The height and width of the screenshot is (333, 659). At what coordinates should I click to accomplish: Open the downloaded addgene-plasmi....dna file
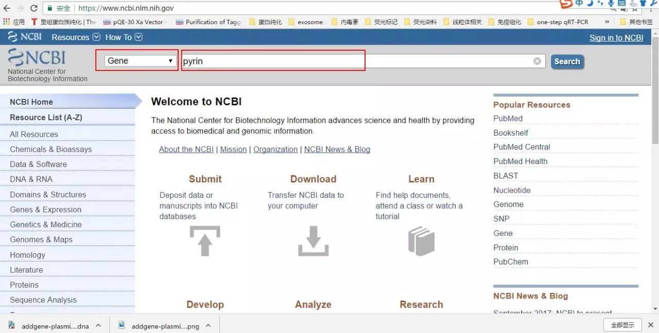point(49,326)
